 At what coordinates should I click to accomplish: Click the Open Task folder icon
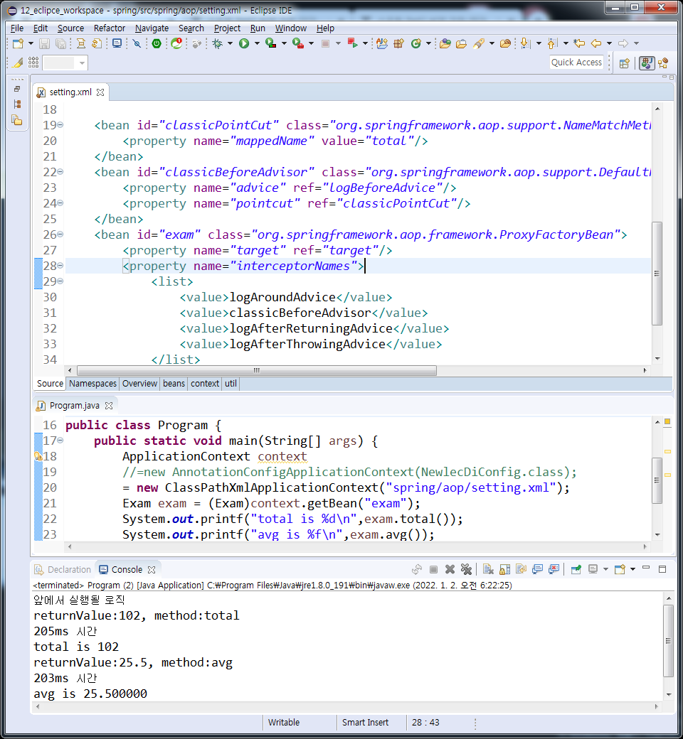pyautogui.click(x=461, y=44)
